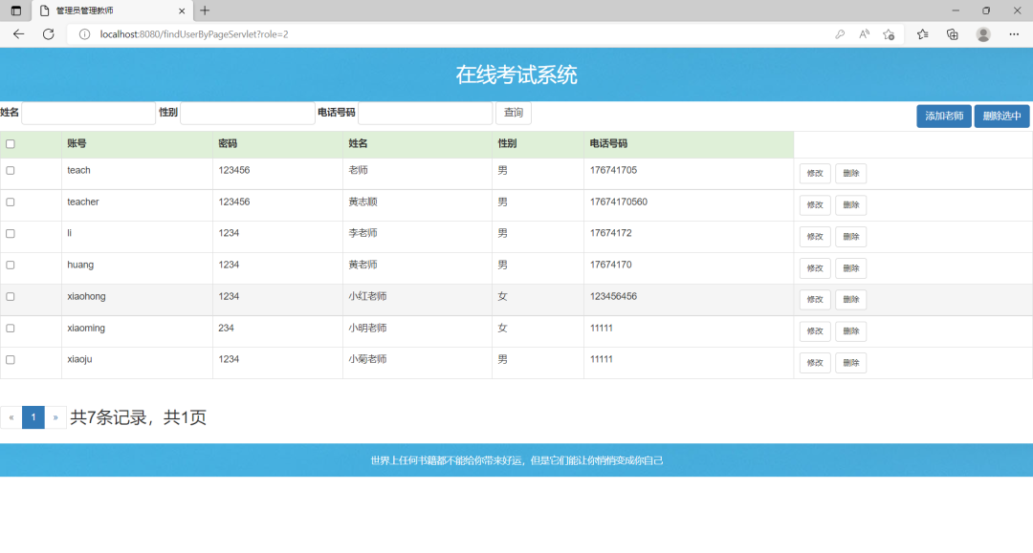This screenshot has width=1033, height=553.
Task: Click 修改 for the xiaoju row
Action: click(x=815, y=363)
